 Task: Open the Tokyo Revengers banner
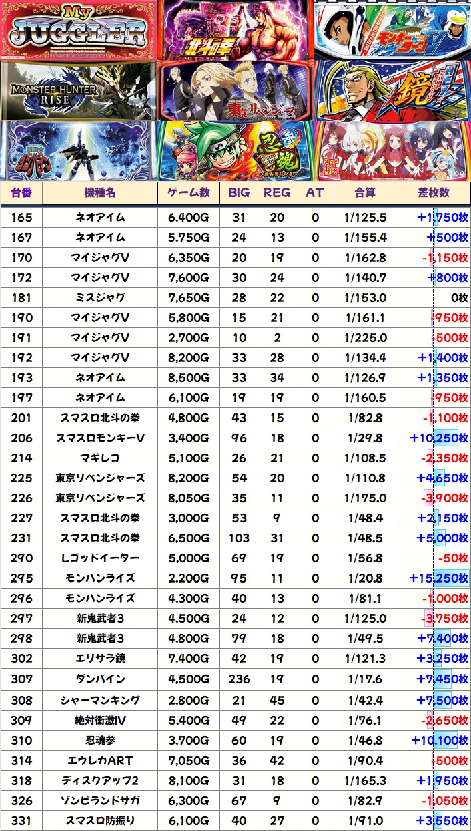[x=236, y=90]
